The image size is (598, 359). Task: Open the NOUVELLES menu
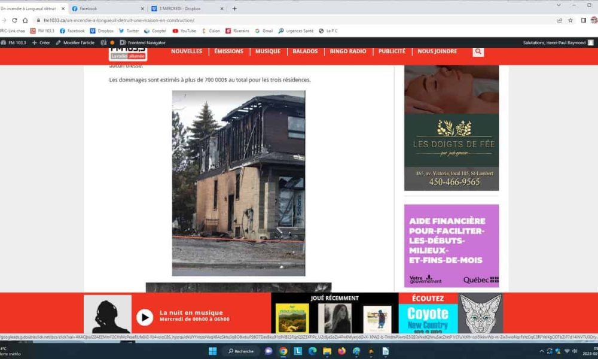tap(187, 51)
